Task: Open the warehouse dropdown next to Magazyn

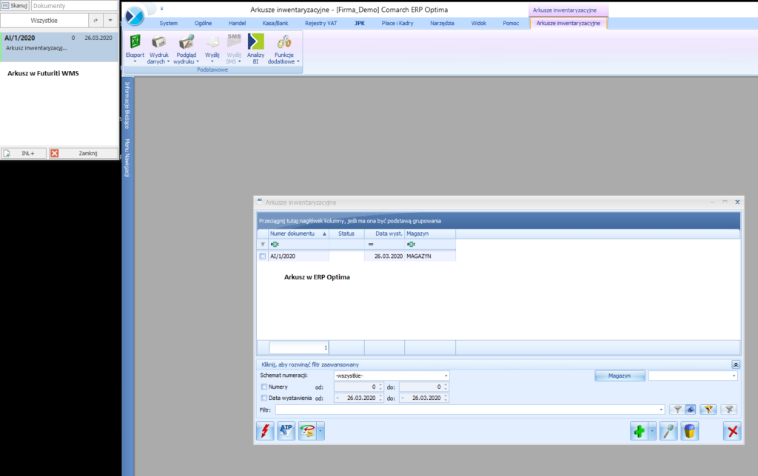Action: tap(734, 375)
